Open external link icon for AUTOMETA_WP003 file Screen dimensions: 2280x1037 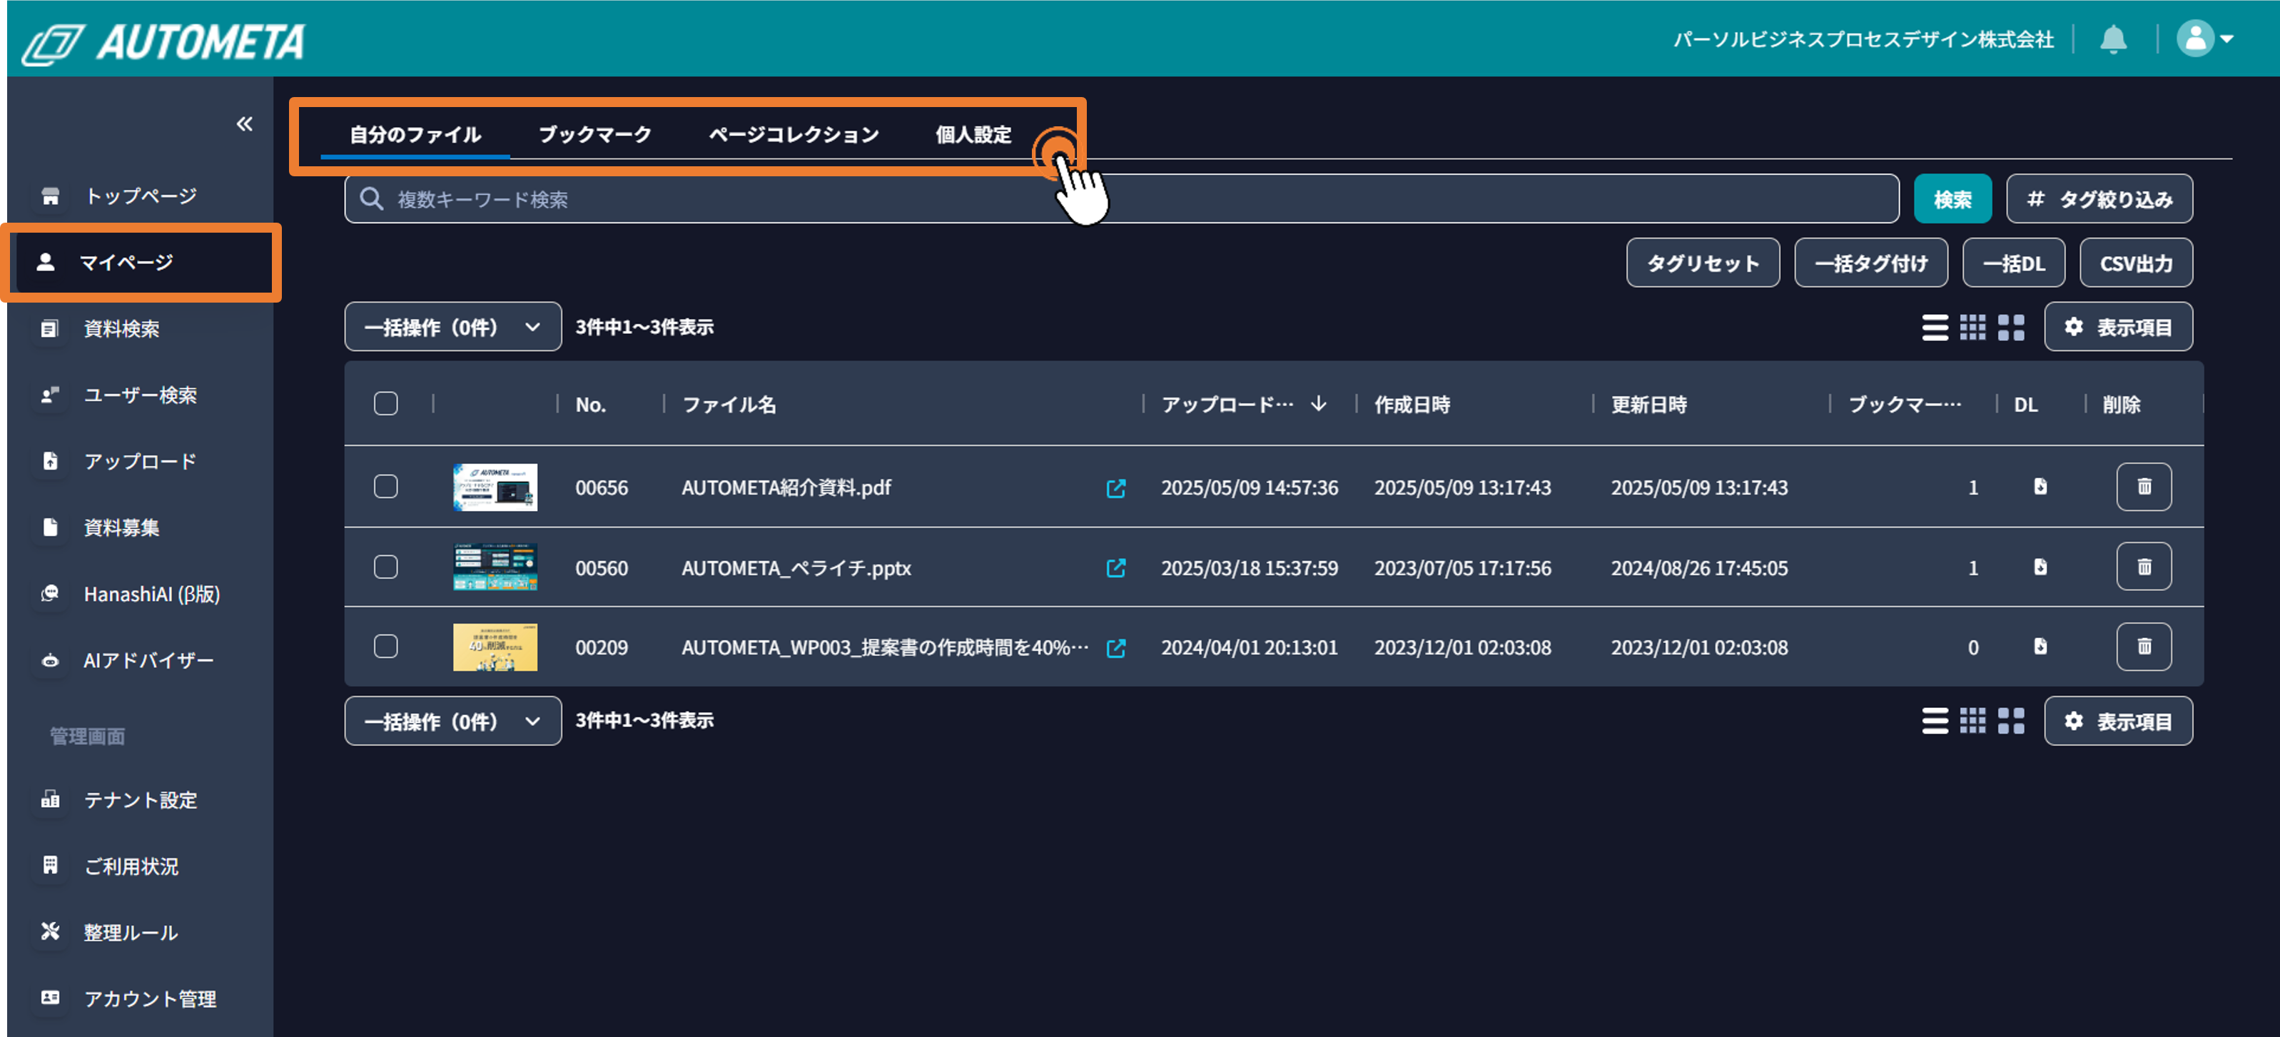(x=1116, y=648)
